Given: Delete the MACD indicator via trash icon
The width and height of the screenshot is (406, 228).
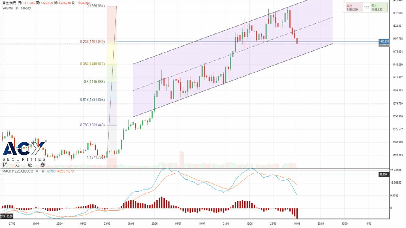Looking at the screenshot, I should [x=43, y=172].
